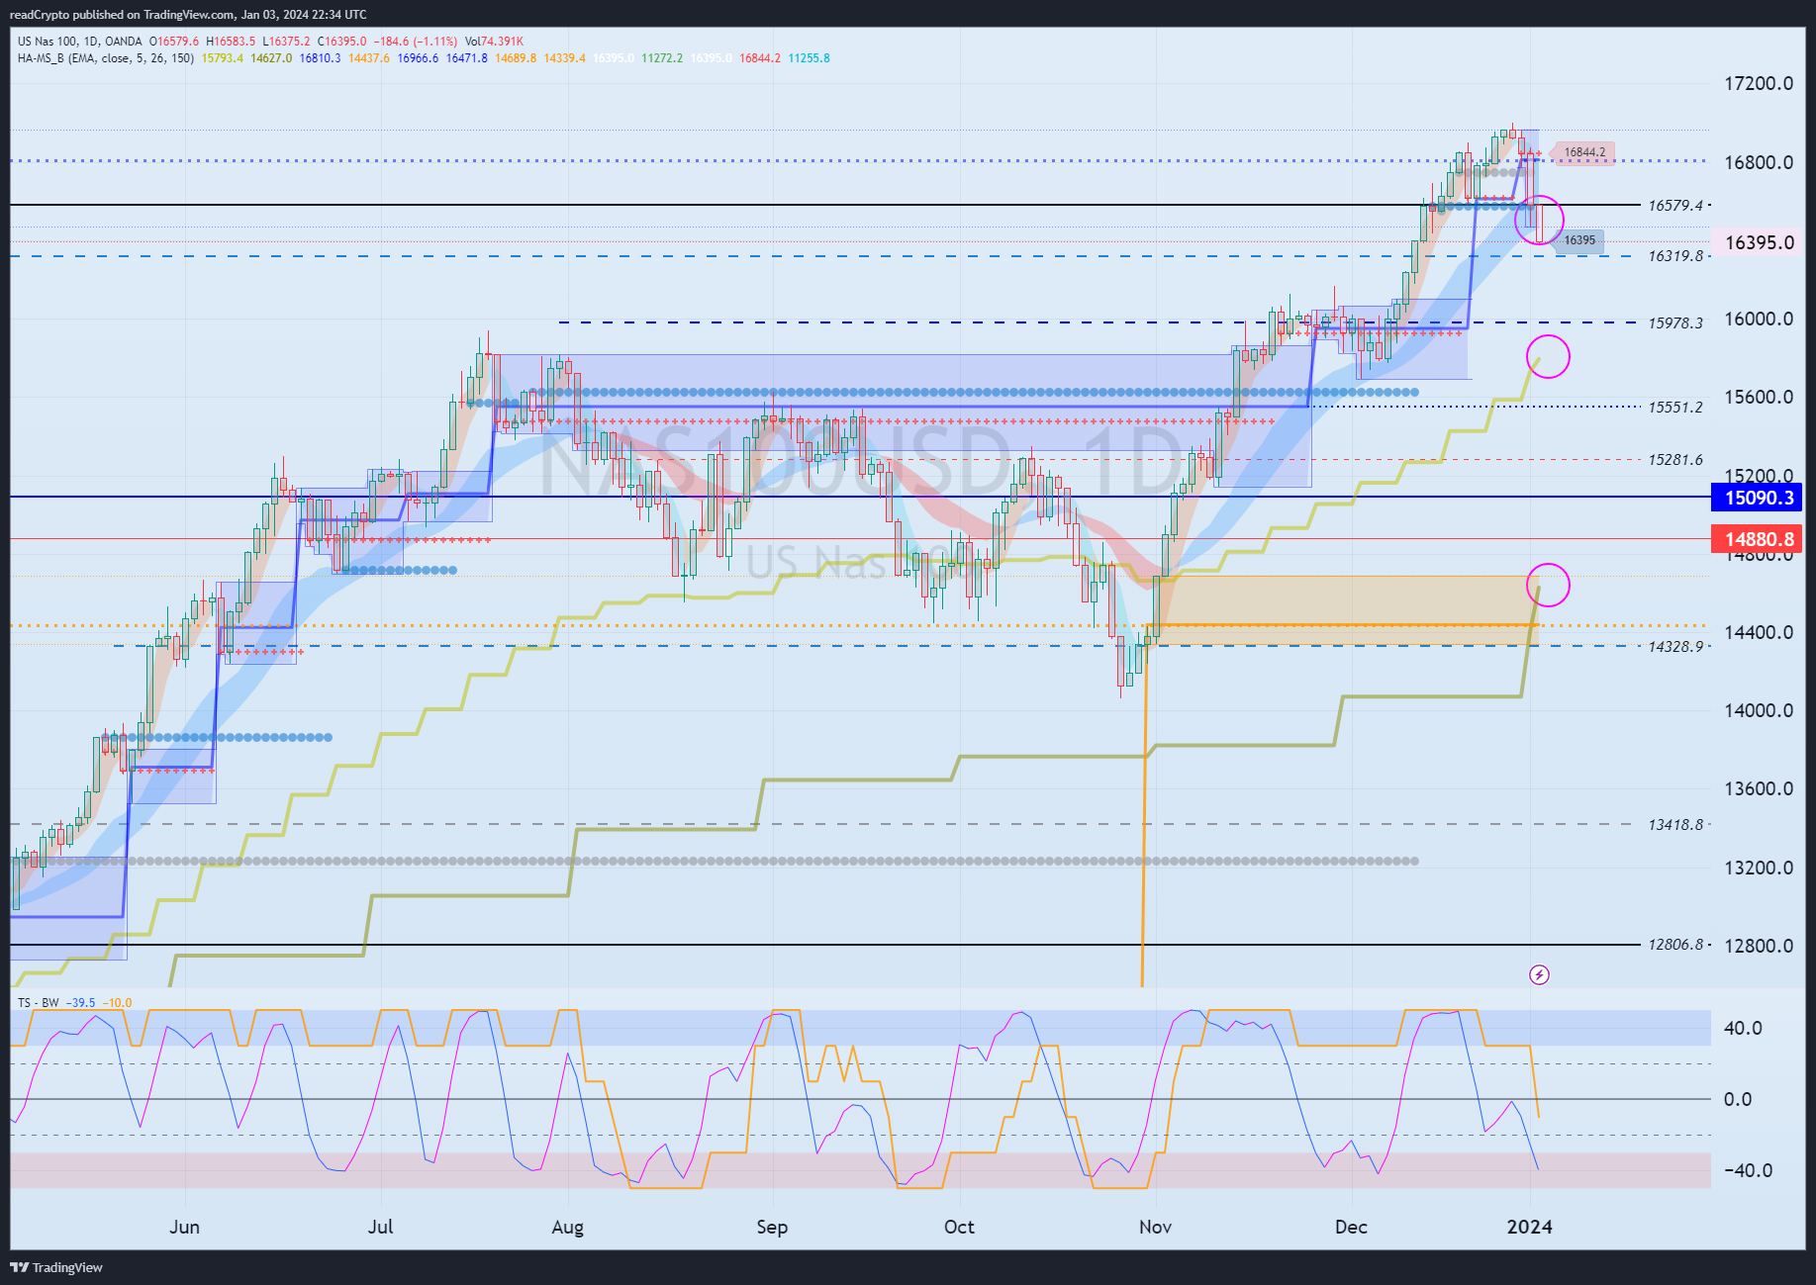1816x1285 pixels.
Task: Click the 15600.0 price axis tick
Action: 1759,397
